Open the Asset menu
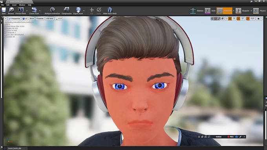 click(x=14, y=5)
